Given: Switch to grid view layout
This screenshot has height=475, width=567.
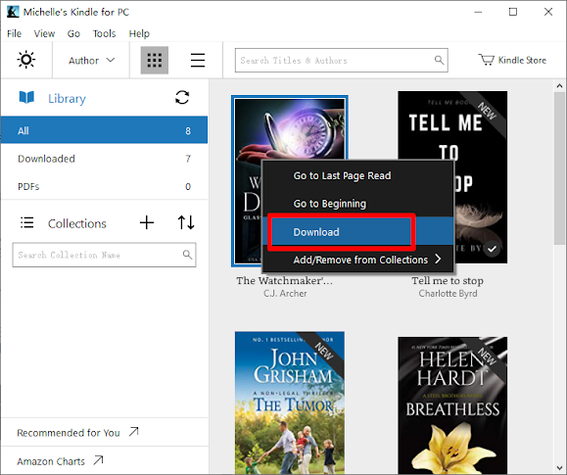Looking at the screenshot, I should point(155,60).
